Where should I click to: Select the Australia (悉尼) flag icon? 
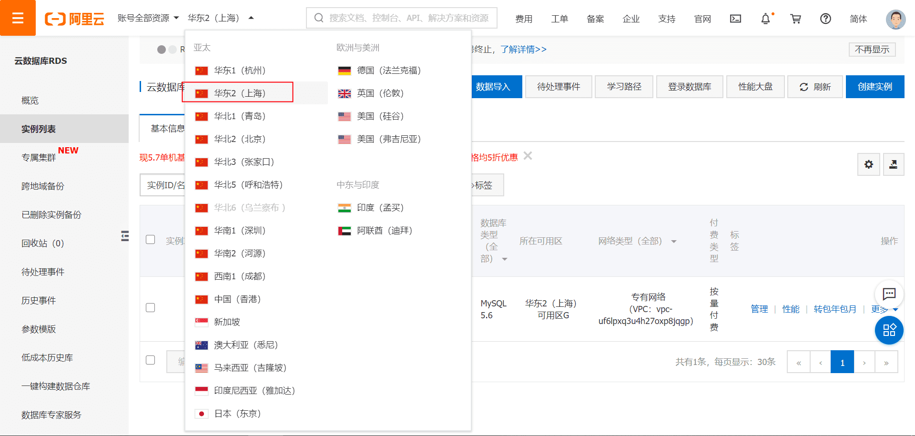[x=202, y=345]
